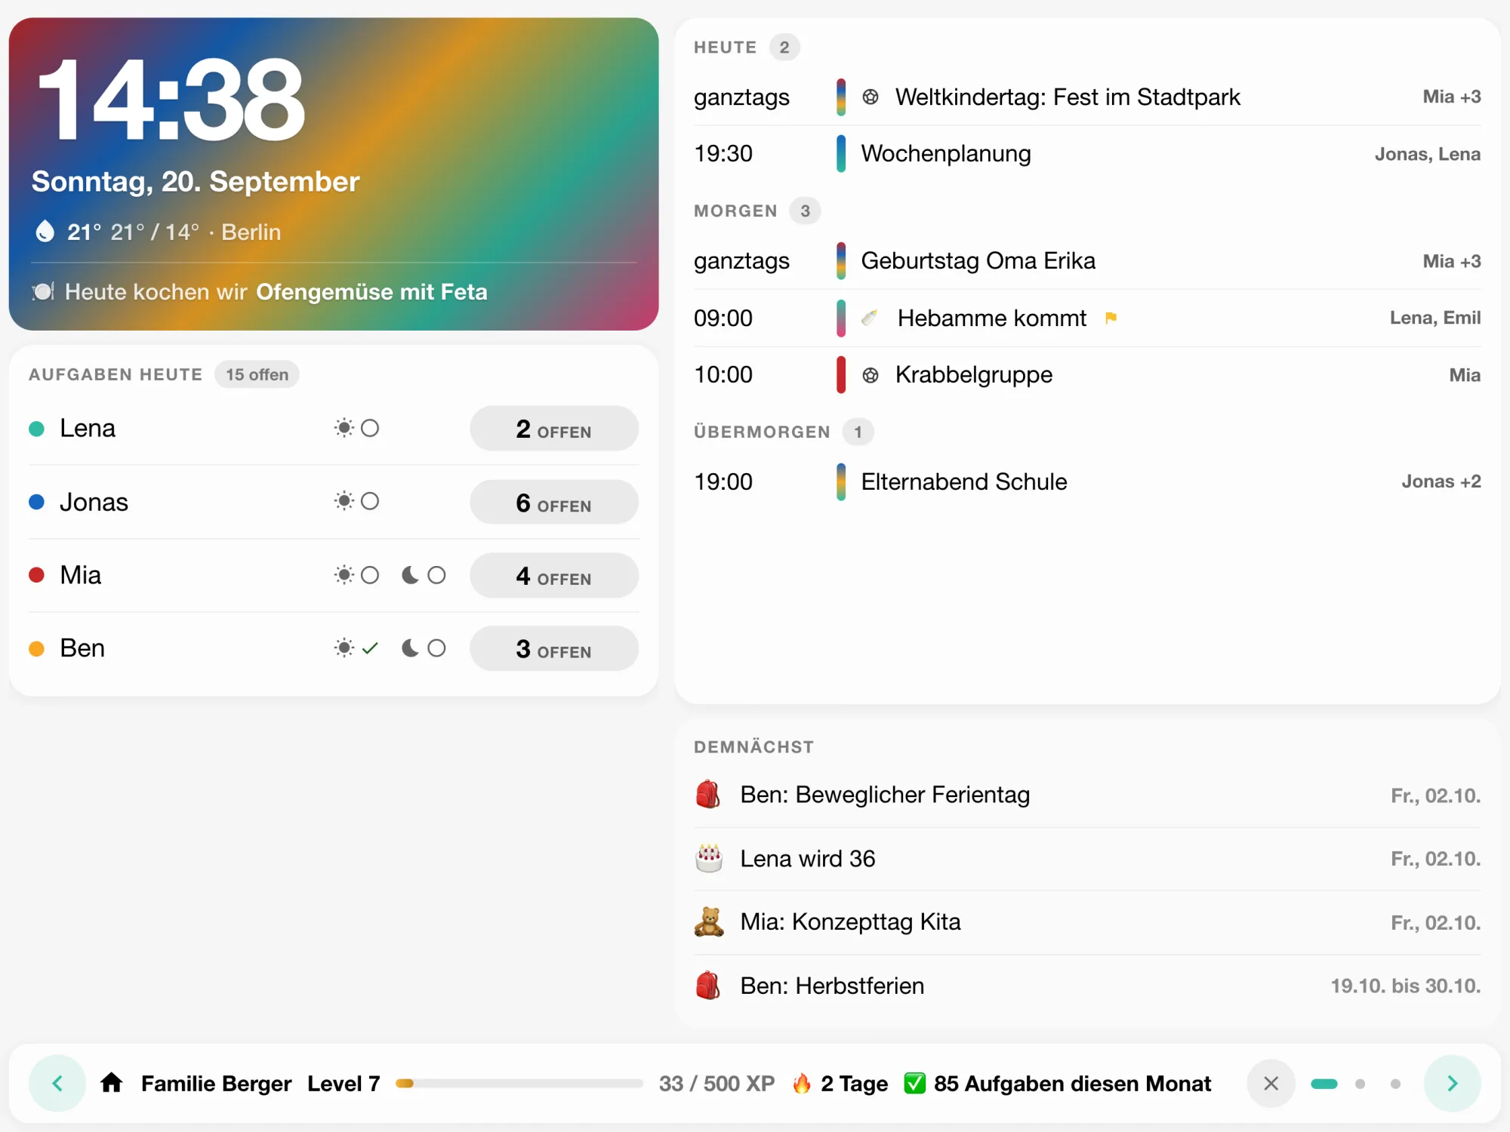Click the green checkmark tasks icon
Screen dimensions: 1510x1132
coord(914,1083)
